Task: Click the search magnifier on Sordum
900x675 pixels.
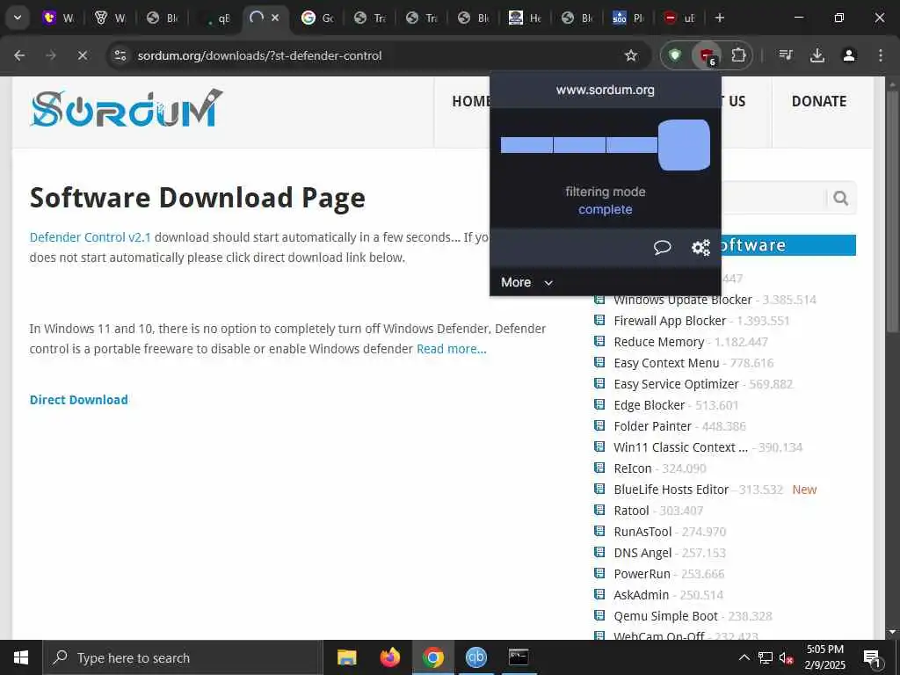Action: 841,198
